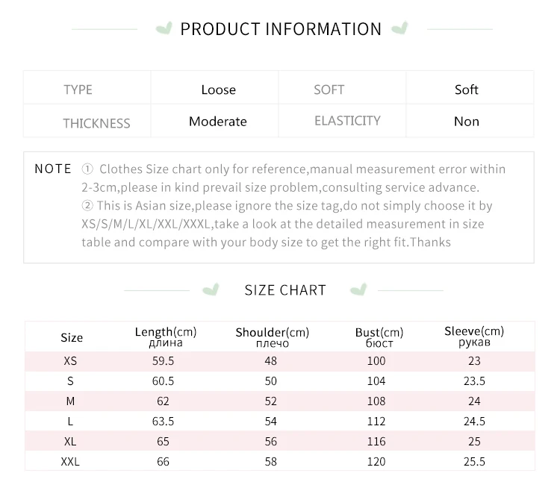Screen dimensions: 560x479
Task: Click the NOTE label
Action: coord(53,169)
